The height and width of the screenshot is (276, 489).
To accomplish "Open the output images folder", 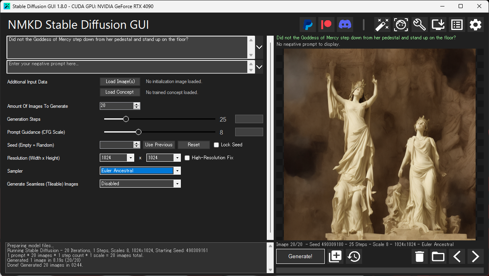I will (x=438, y=256).
